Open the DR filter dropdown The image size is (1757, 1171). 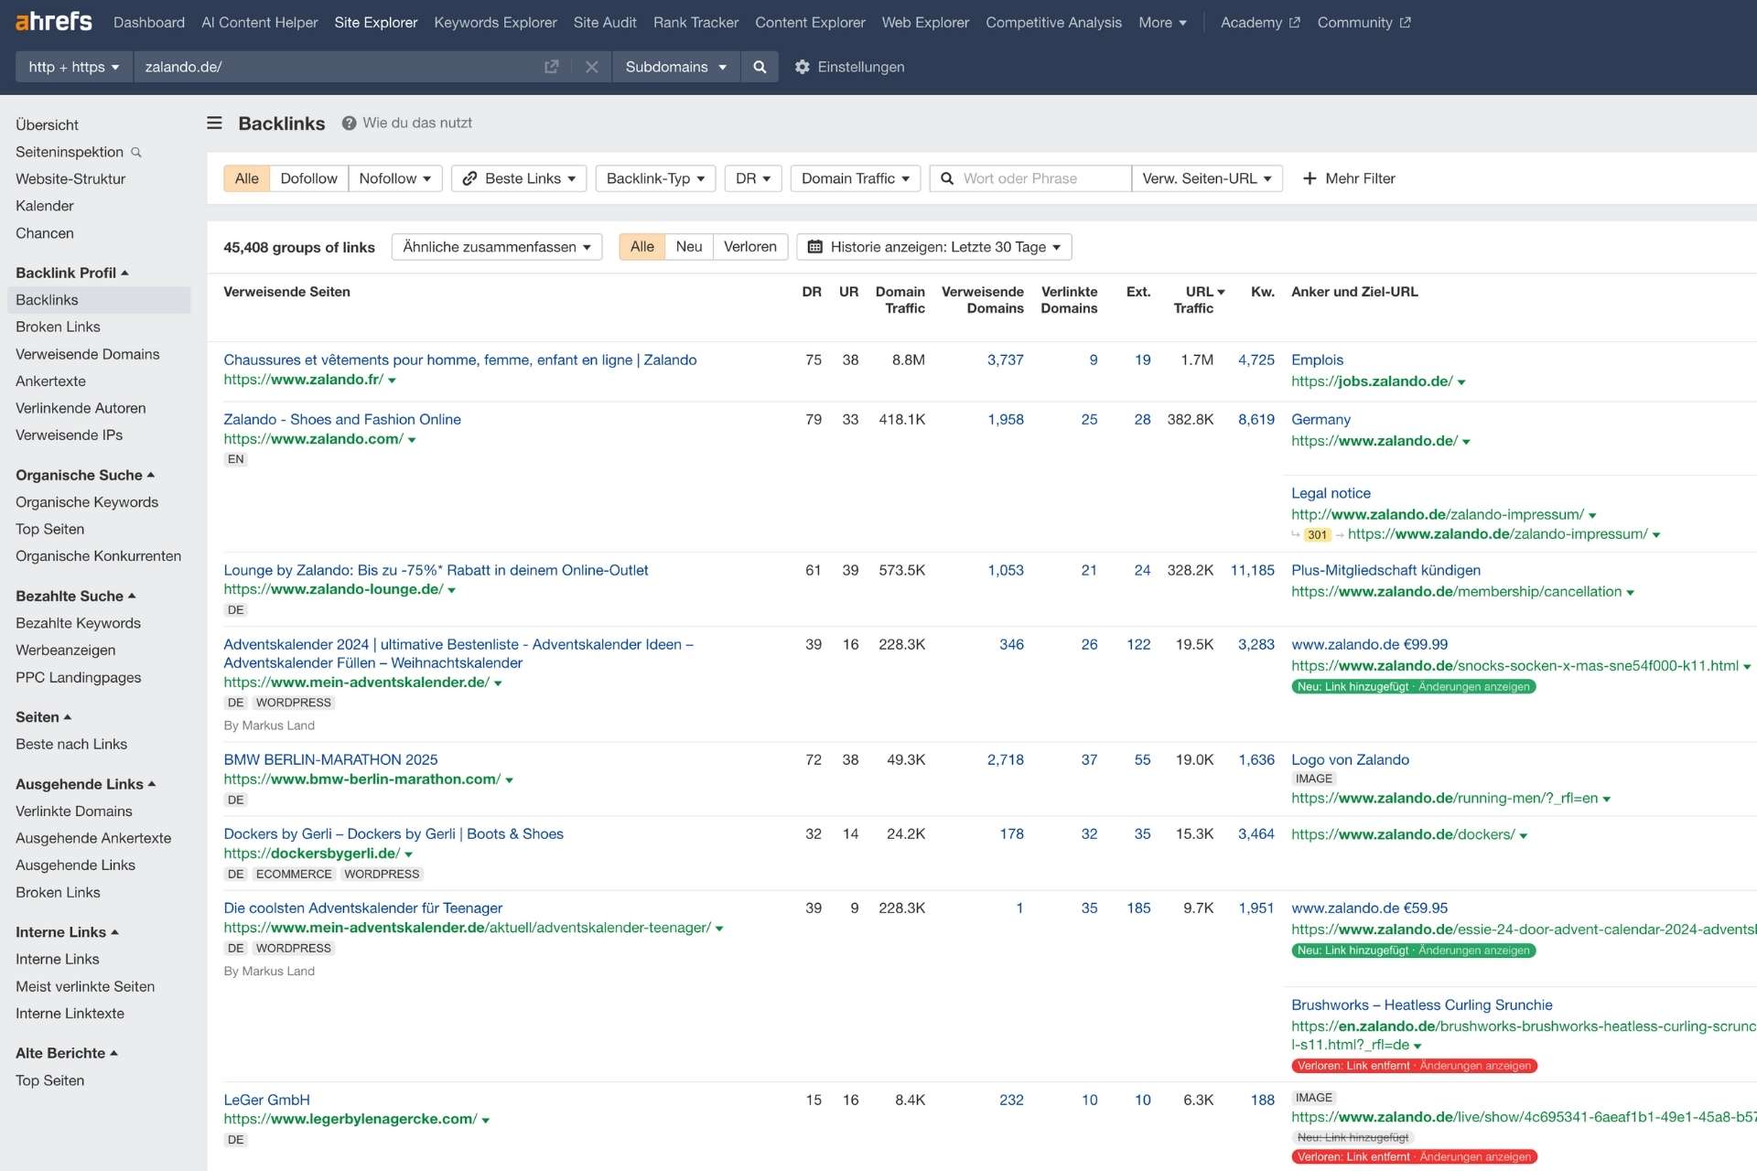pos(753,178)
